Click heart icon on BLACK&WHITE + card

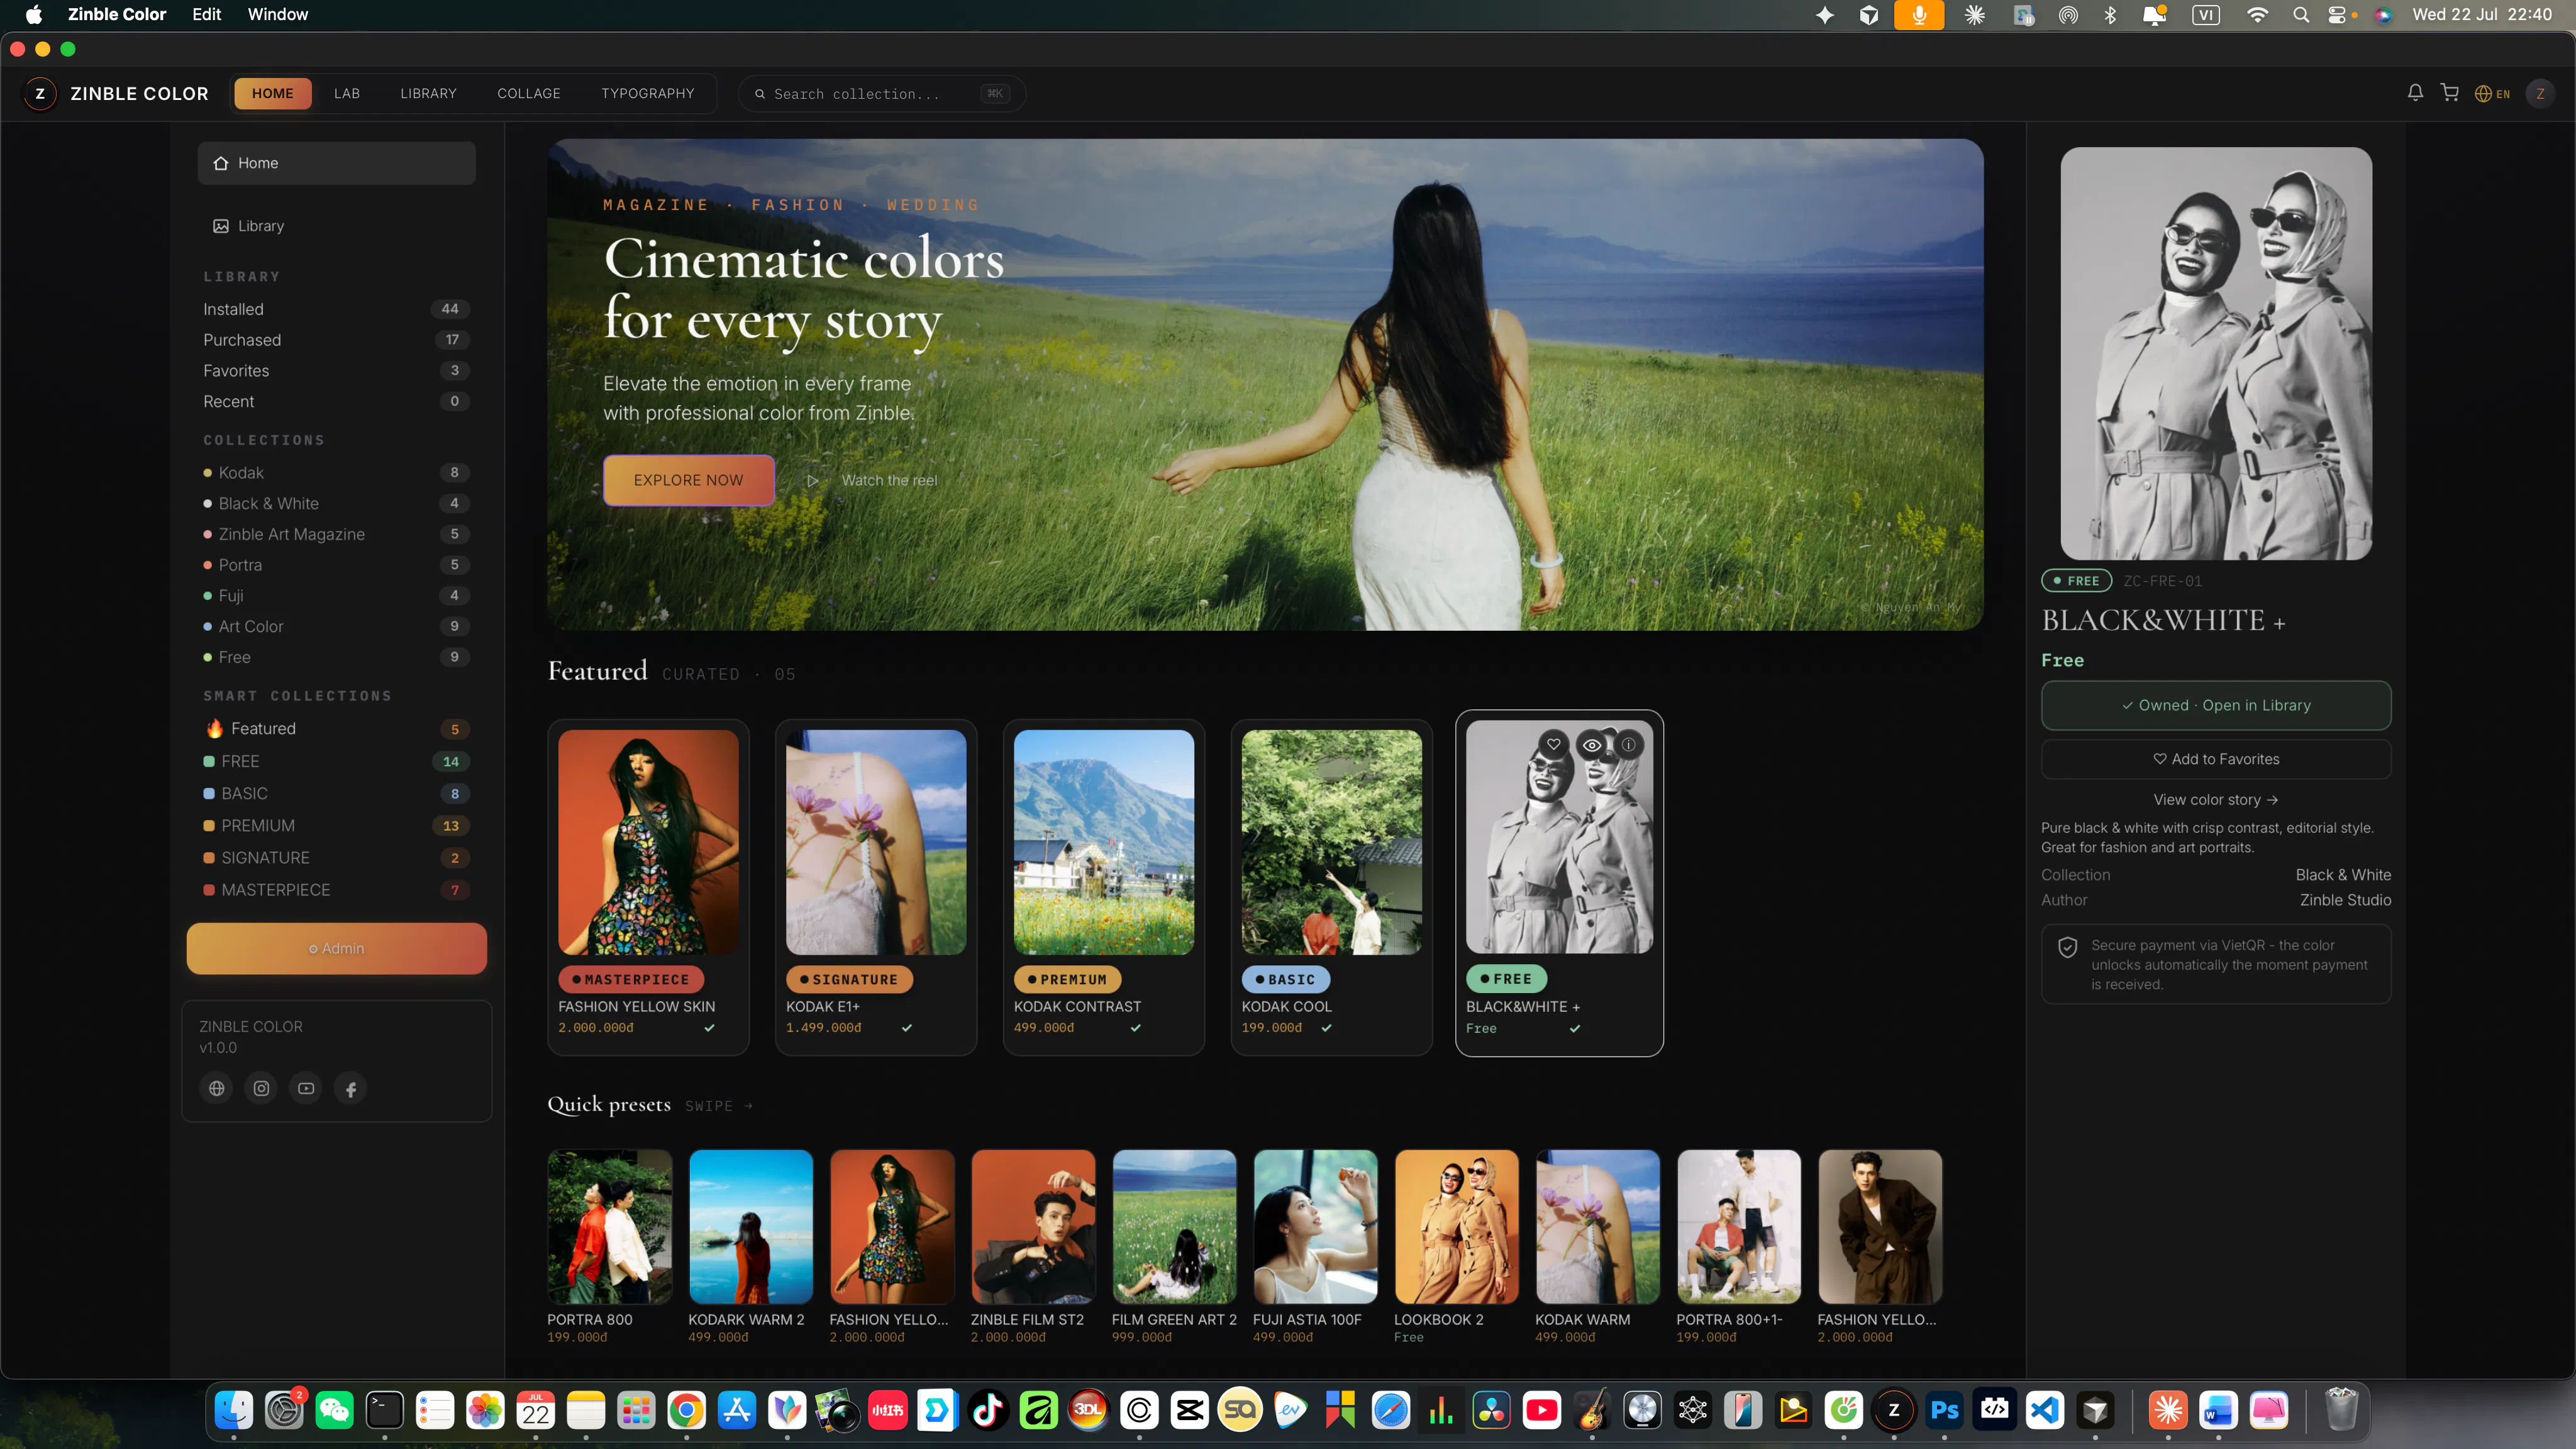tap(1553, 744)
